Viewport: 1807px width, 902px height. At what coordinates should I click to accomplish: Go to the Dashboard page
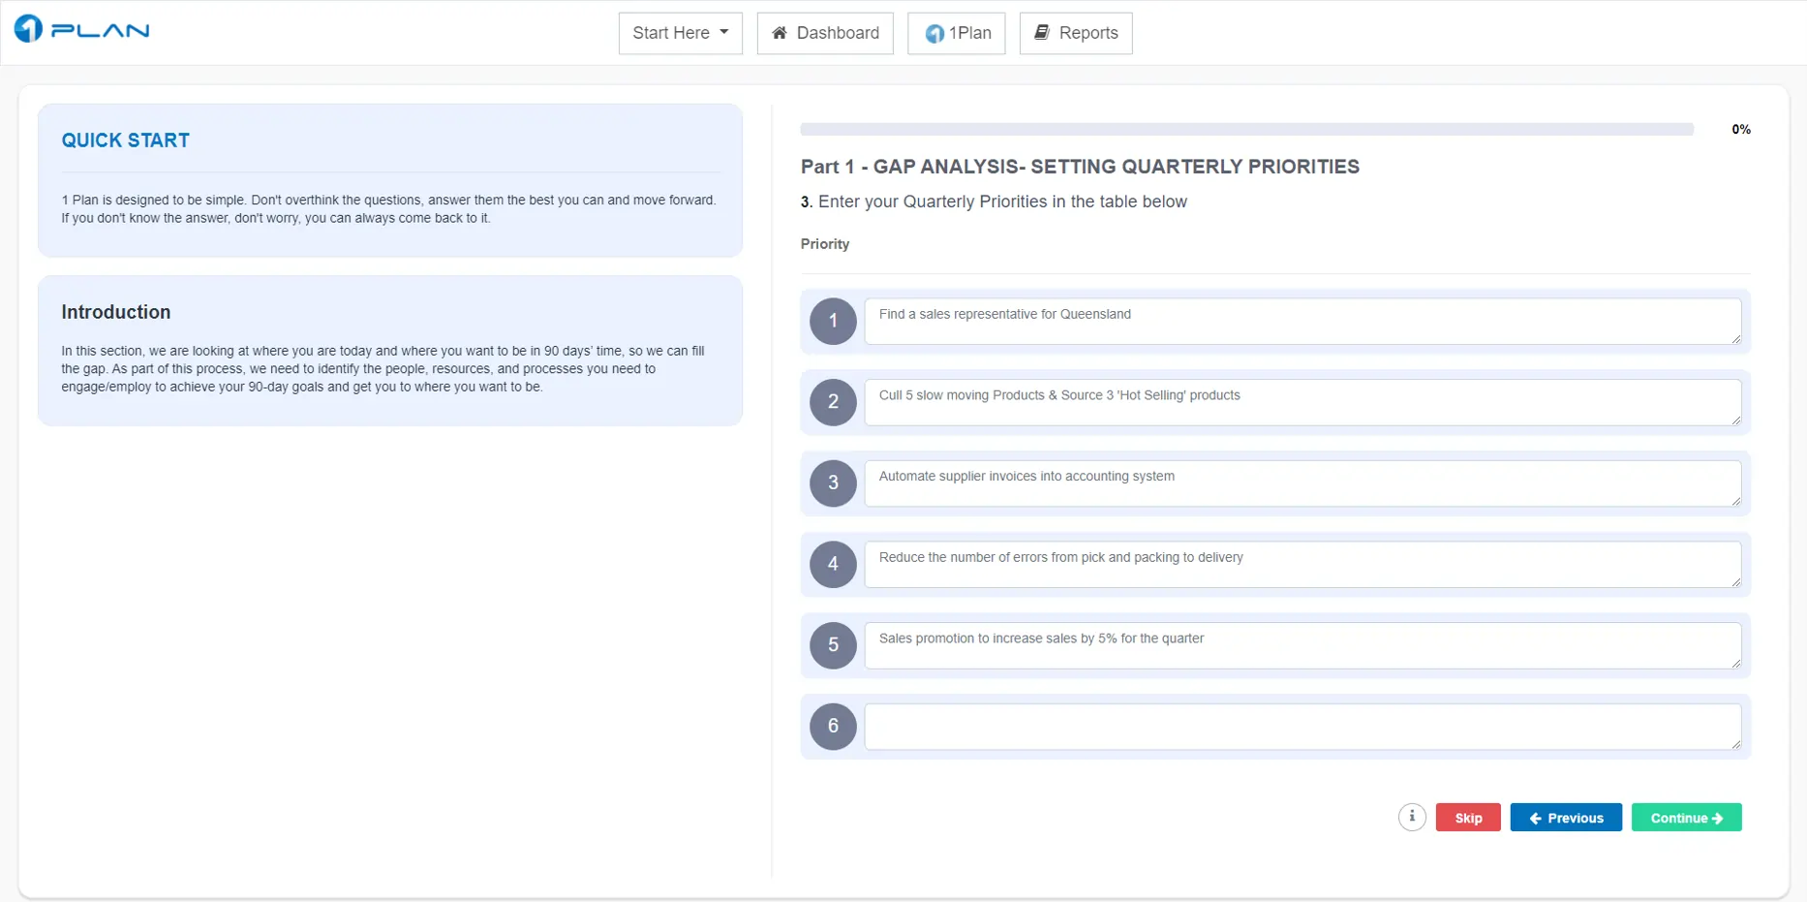coord(825,33)
